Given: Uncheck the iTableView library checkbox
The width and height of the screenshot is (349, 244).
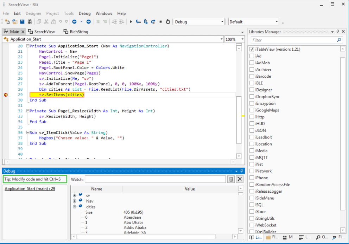Looking at the screenshot, I should [252, 49].
